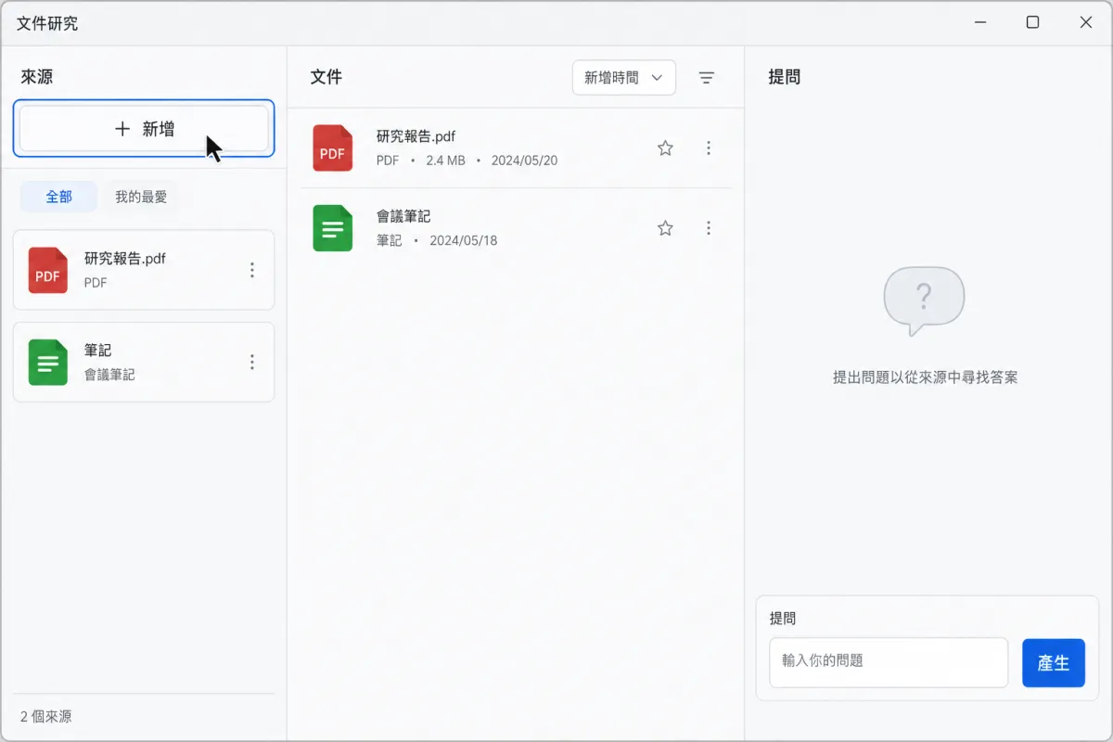Switch to the 我的最愛 tab
This screenshot has height=742, width=1113.
(141, 197)
